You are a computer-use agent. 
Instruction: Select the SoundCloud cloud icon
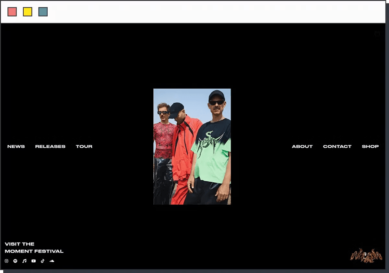click(x=52, y=261)
